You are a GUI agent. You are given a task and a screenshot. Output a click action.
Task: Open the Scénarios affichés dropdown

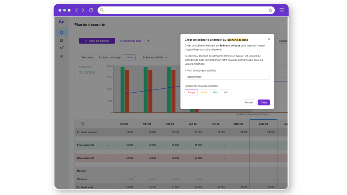tap(155, 57)
